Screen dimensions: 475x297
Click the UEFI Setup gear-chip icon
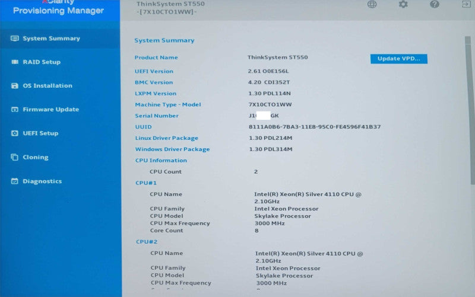coord(14,133)
